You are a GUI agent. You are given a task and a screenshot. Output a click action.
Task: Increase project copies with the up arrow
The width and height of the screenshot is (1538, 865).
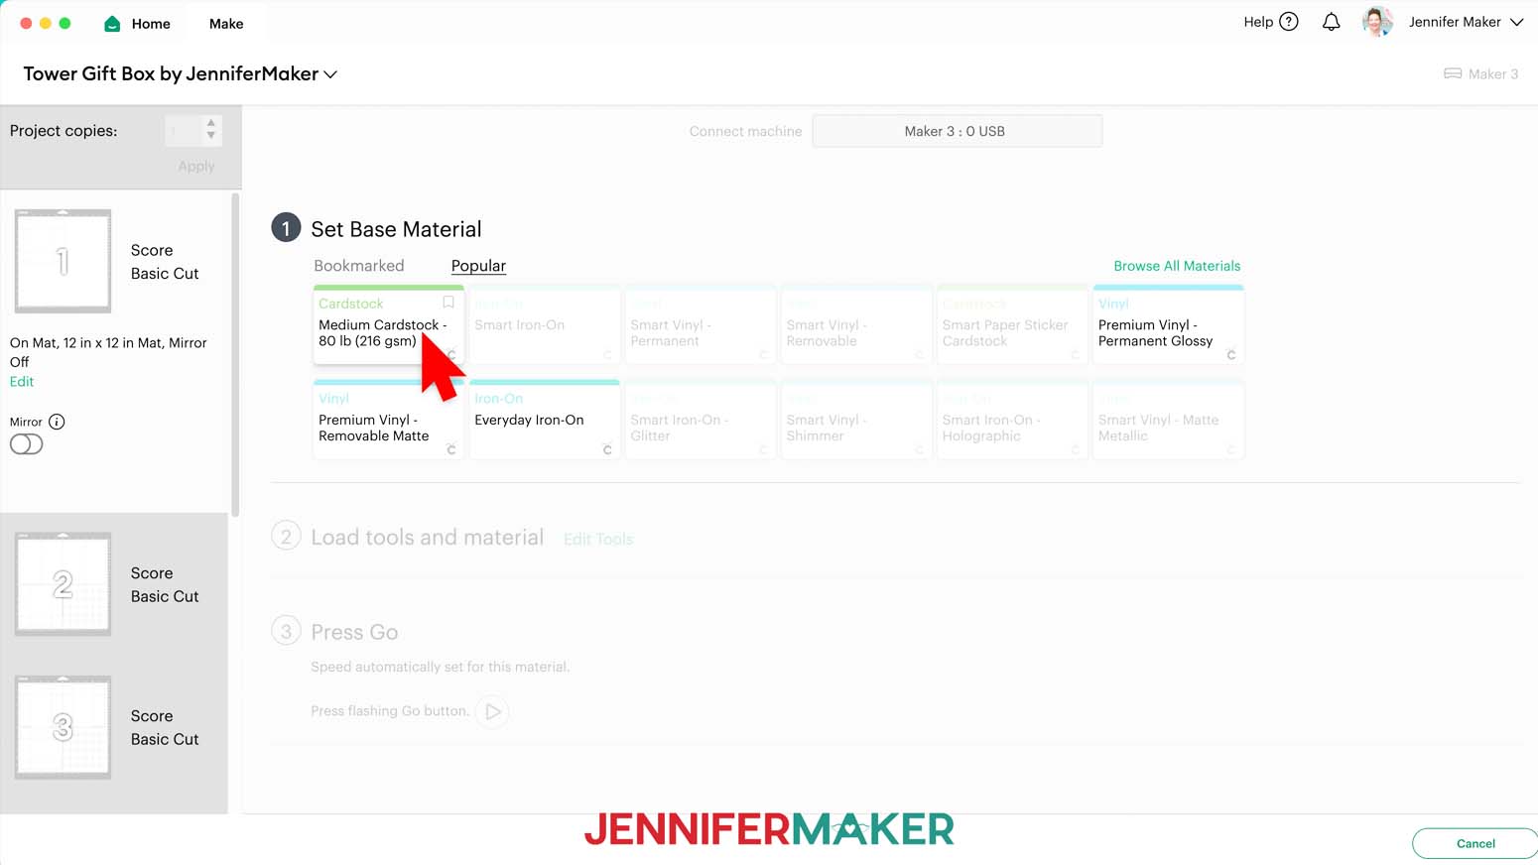tap(211, 124)
